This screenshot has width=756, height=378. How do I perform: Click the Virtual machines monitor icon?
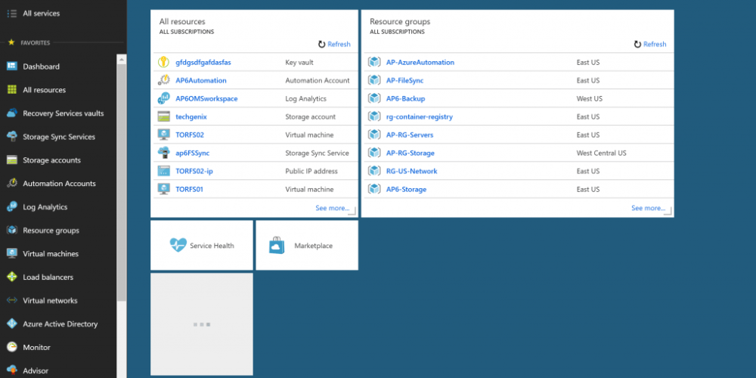point(12,253)
